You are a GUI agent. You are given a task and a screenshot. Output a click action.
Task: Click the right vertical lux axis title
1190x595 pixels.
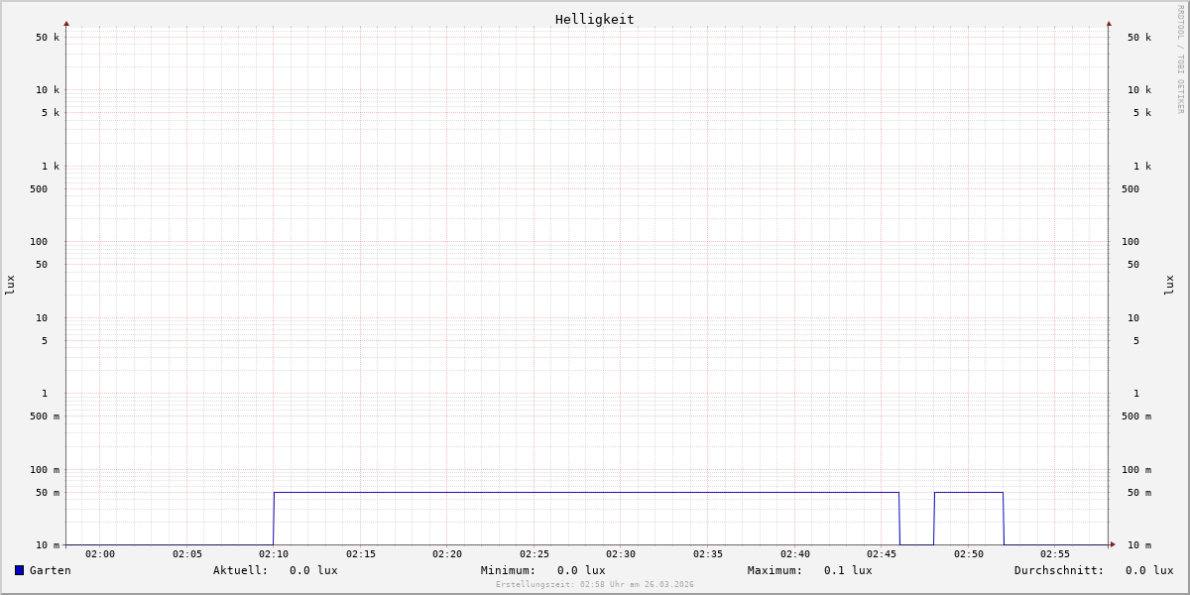click(x=1169, y=285)
